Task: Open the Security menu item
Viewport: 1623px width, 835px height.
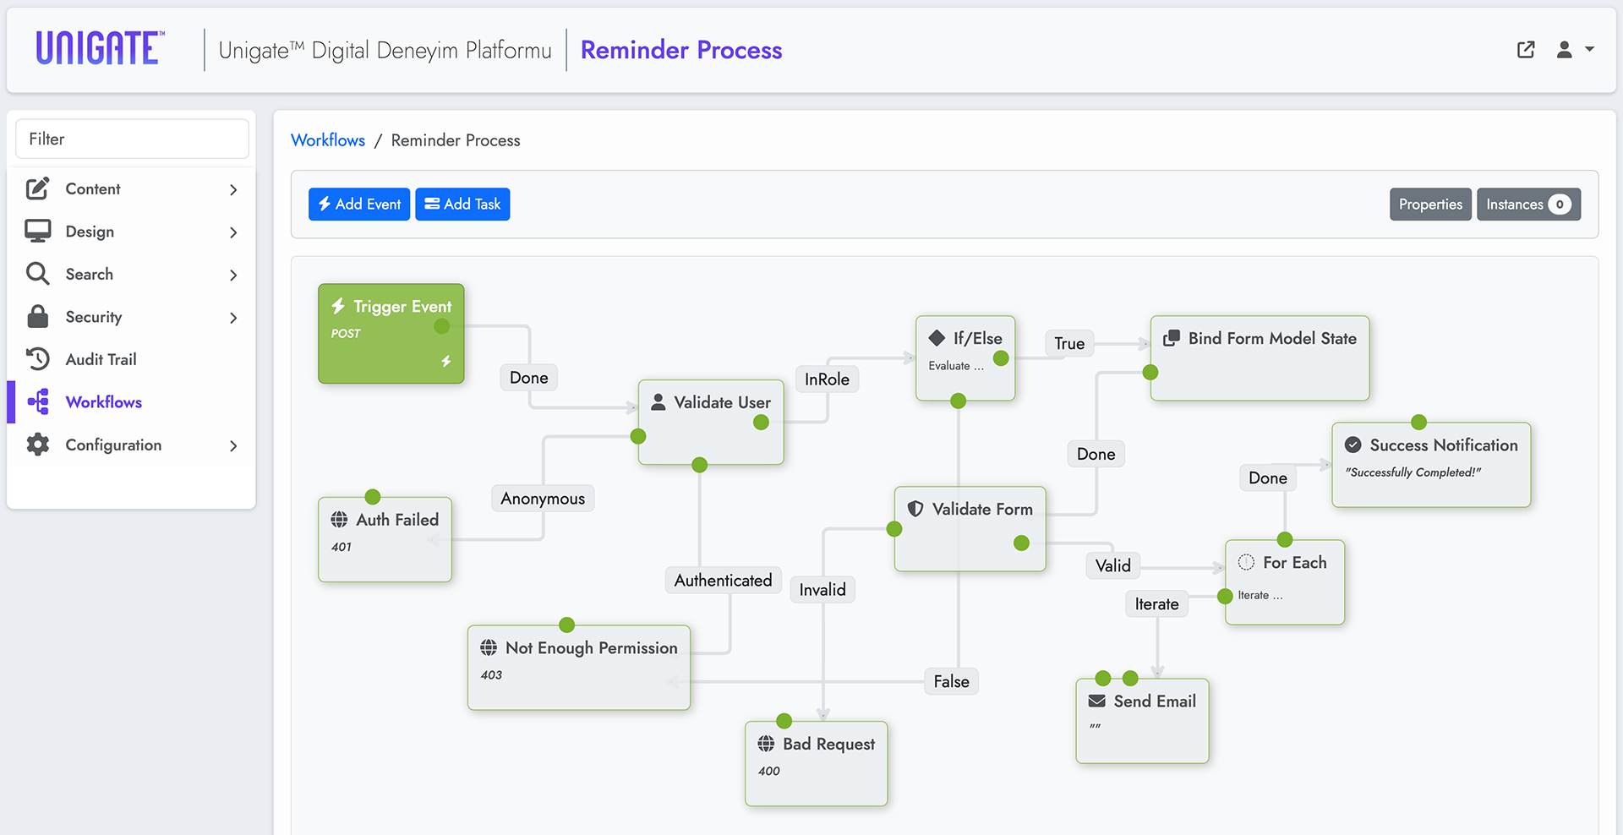Action: [131, 317]
